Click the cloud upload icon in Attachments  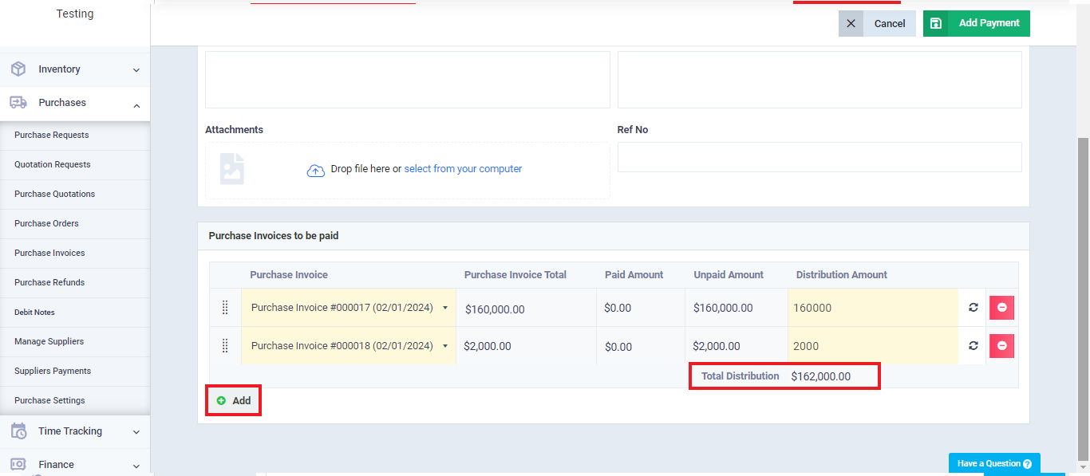[x=316, y=170]
